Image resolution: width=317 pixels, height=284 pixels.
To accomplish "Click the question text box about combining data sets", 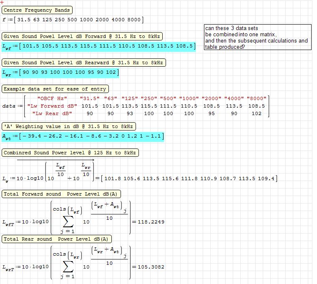I will point(257,38).
